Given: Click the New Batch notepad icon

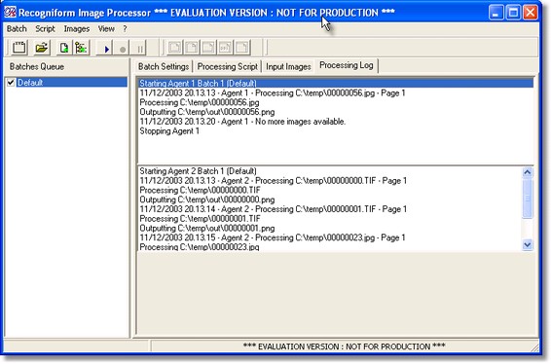Looking at the screenshot, I should pyautogui.click(x=18, y=48).
